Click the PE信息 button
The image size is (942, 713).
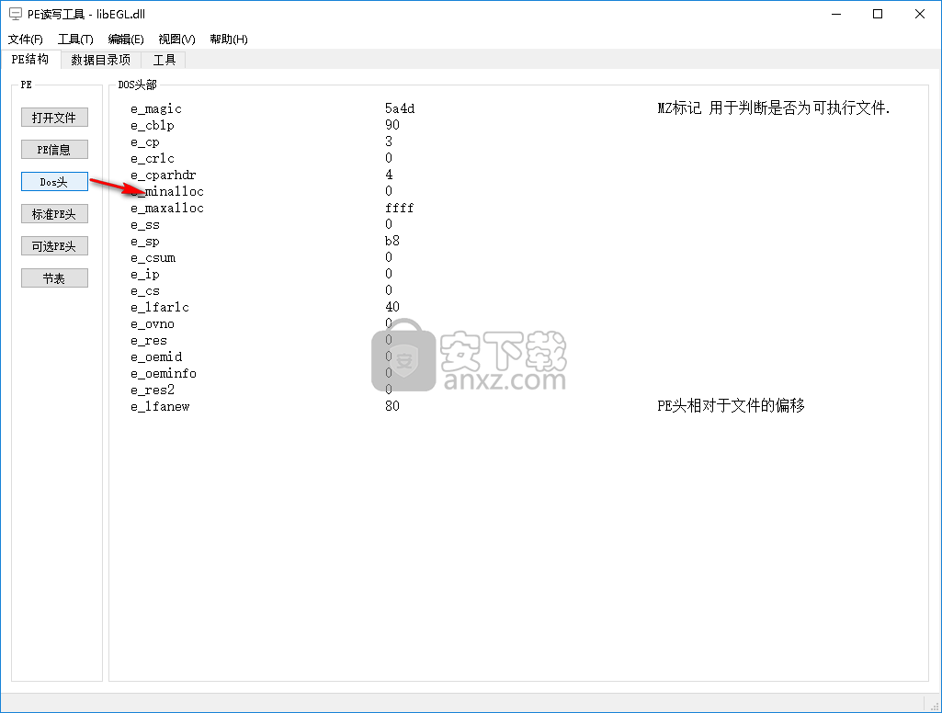(x=54, y=150)
